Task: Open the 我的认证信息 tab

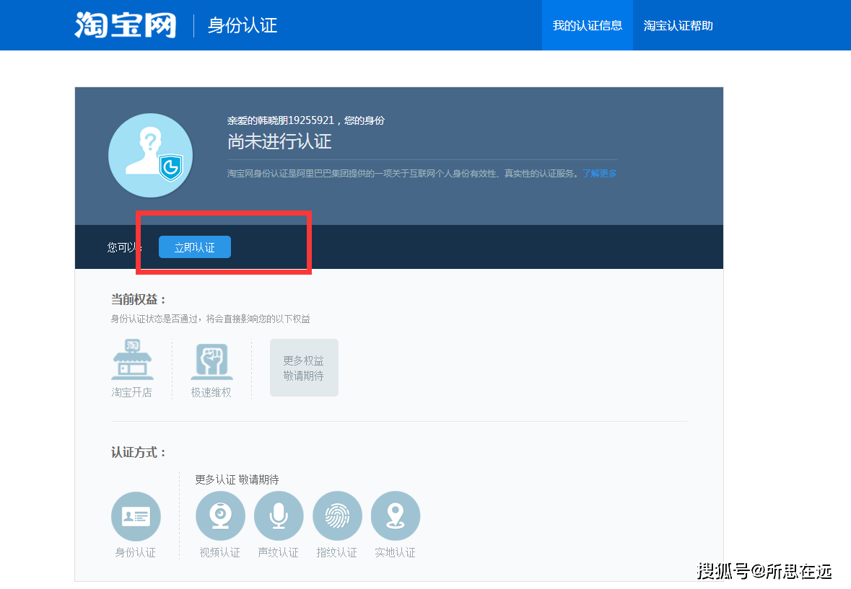Action: 587,25
